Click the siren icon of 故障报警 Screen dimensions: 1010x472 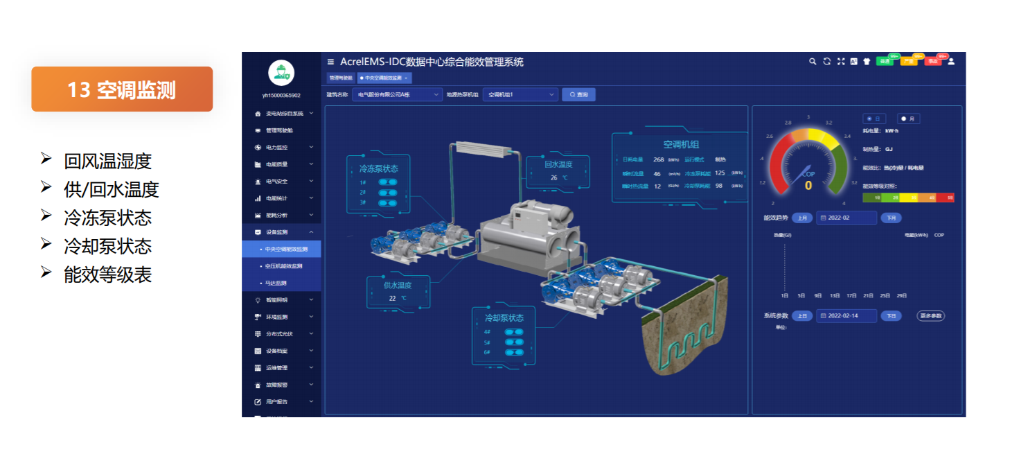coord(258,385)
